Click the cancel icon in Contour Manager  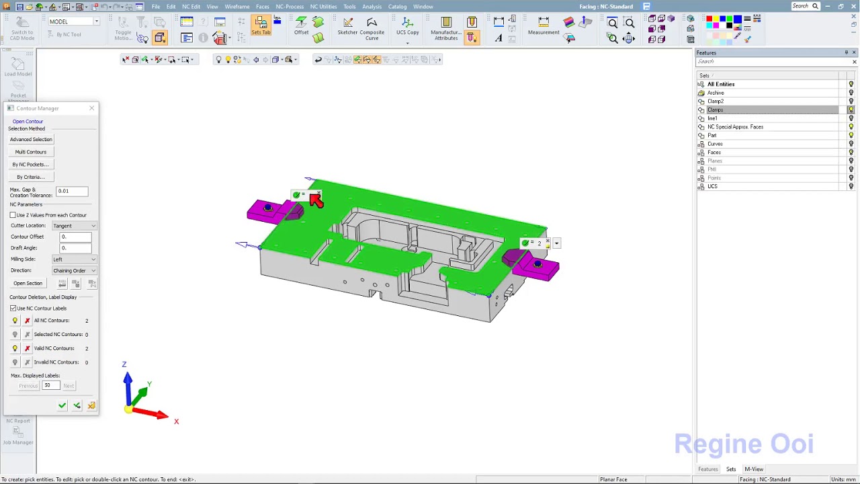coord(91,405)
